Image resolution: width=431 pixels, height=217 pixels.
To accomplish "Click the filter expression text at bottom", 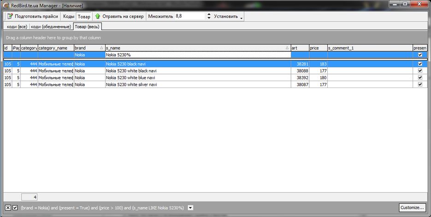I will click(x=102, y=208).
